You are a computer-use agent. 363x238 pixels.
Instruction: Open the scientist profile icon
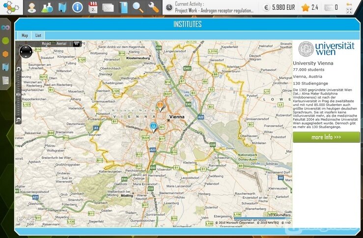click(x=32, y=7)
